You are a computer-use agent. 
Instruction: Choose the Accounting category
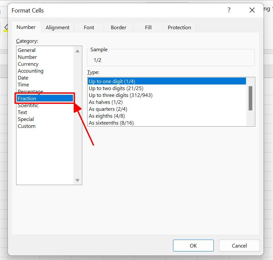coord(31,71)
